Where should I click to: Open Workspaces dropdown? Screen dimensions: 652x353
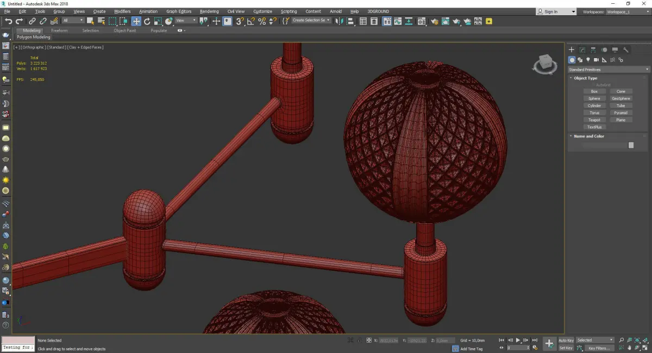tap(627, 11)
